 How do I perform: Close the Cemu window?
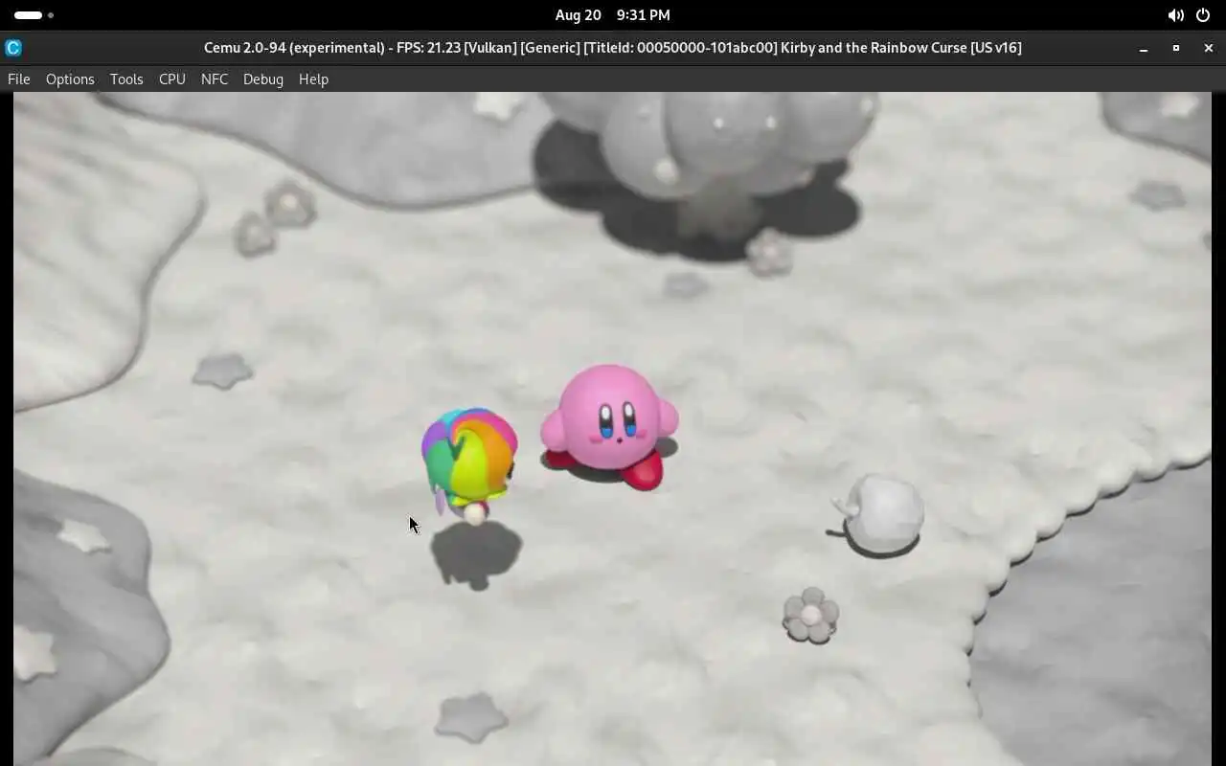point(1209,48)
